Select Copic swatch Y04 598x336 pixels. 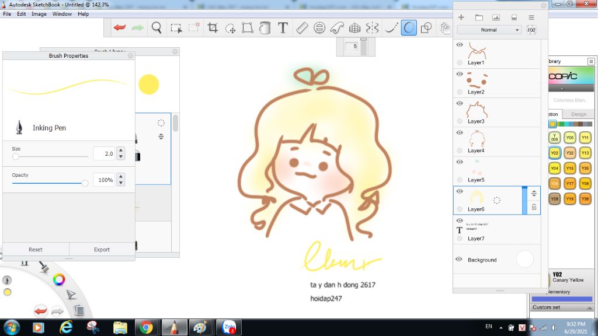(555, 168)
